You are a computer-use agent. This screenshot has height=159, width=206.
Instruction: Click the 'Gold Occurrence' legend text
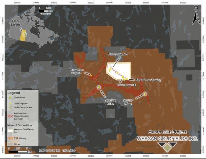click(x=23, y=107)
